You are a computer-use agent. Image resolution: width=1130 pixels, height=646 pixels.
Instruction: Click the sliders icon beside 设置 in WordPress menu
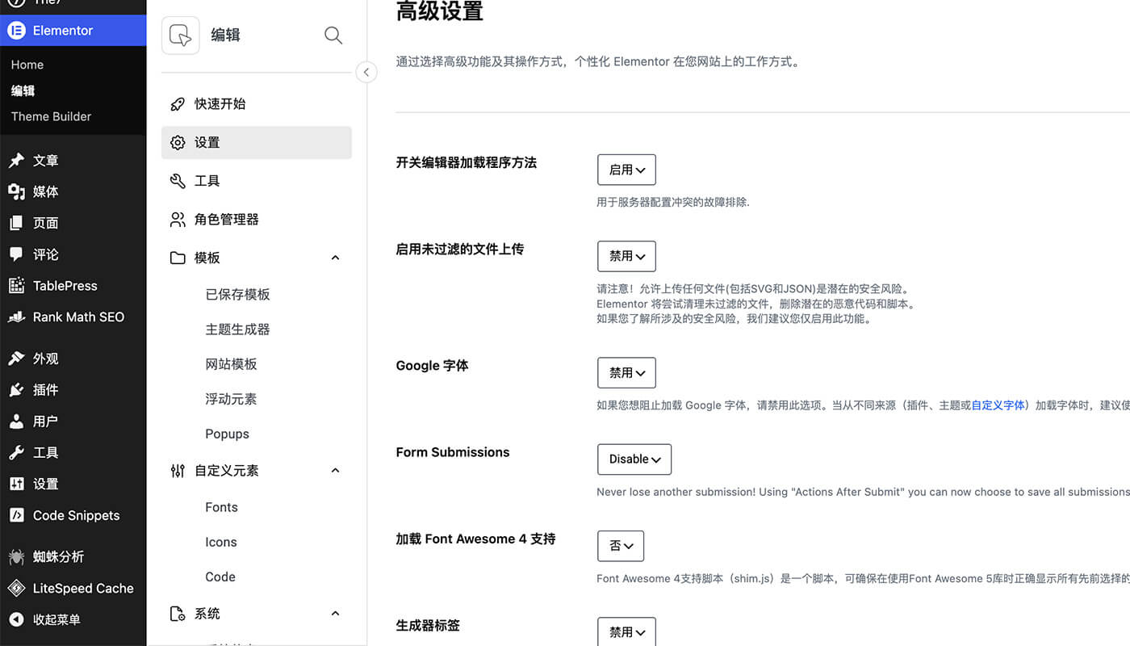click(16, 484)
